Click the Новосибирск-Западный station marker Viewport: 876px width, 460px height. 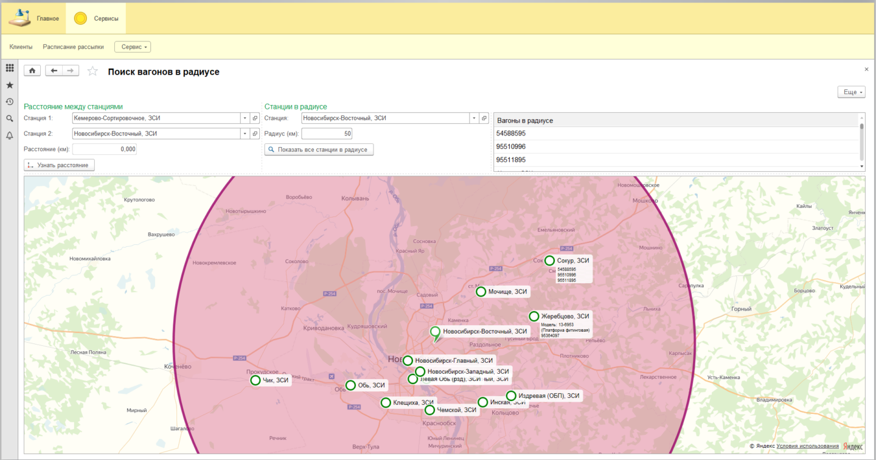(420, 371)
